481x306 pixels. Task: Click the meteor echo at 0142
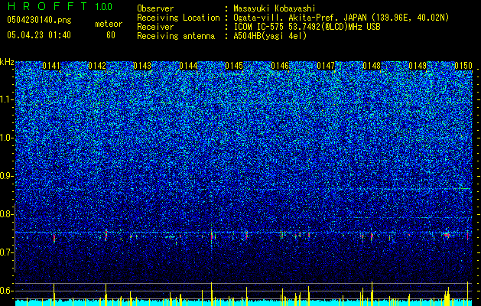[x=106, y=235]
